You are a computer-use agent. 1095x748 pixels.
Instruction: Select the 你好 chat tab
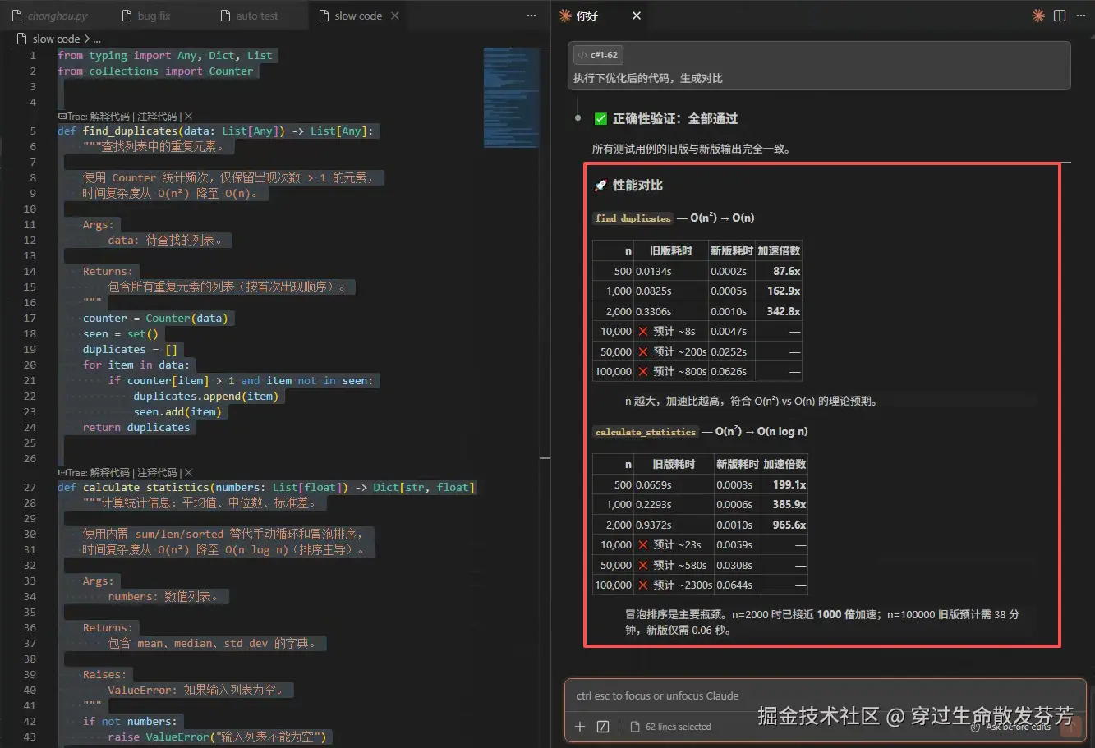tap(587, 16)
